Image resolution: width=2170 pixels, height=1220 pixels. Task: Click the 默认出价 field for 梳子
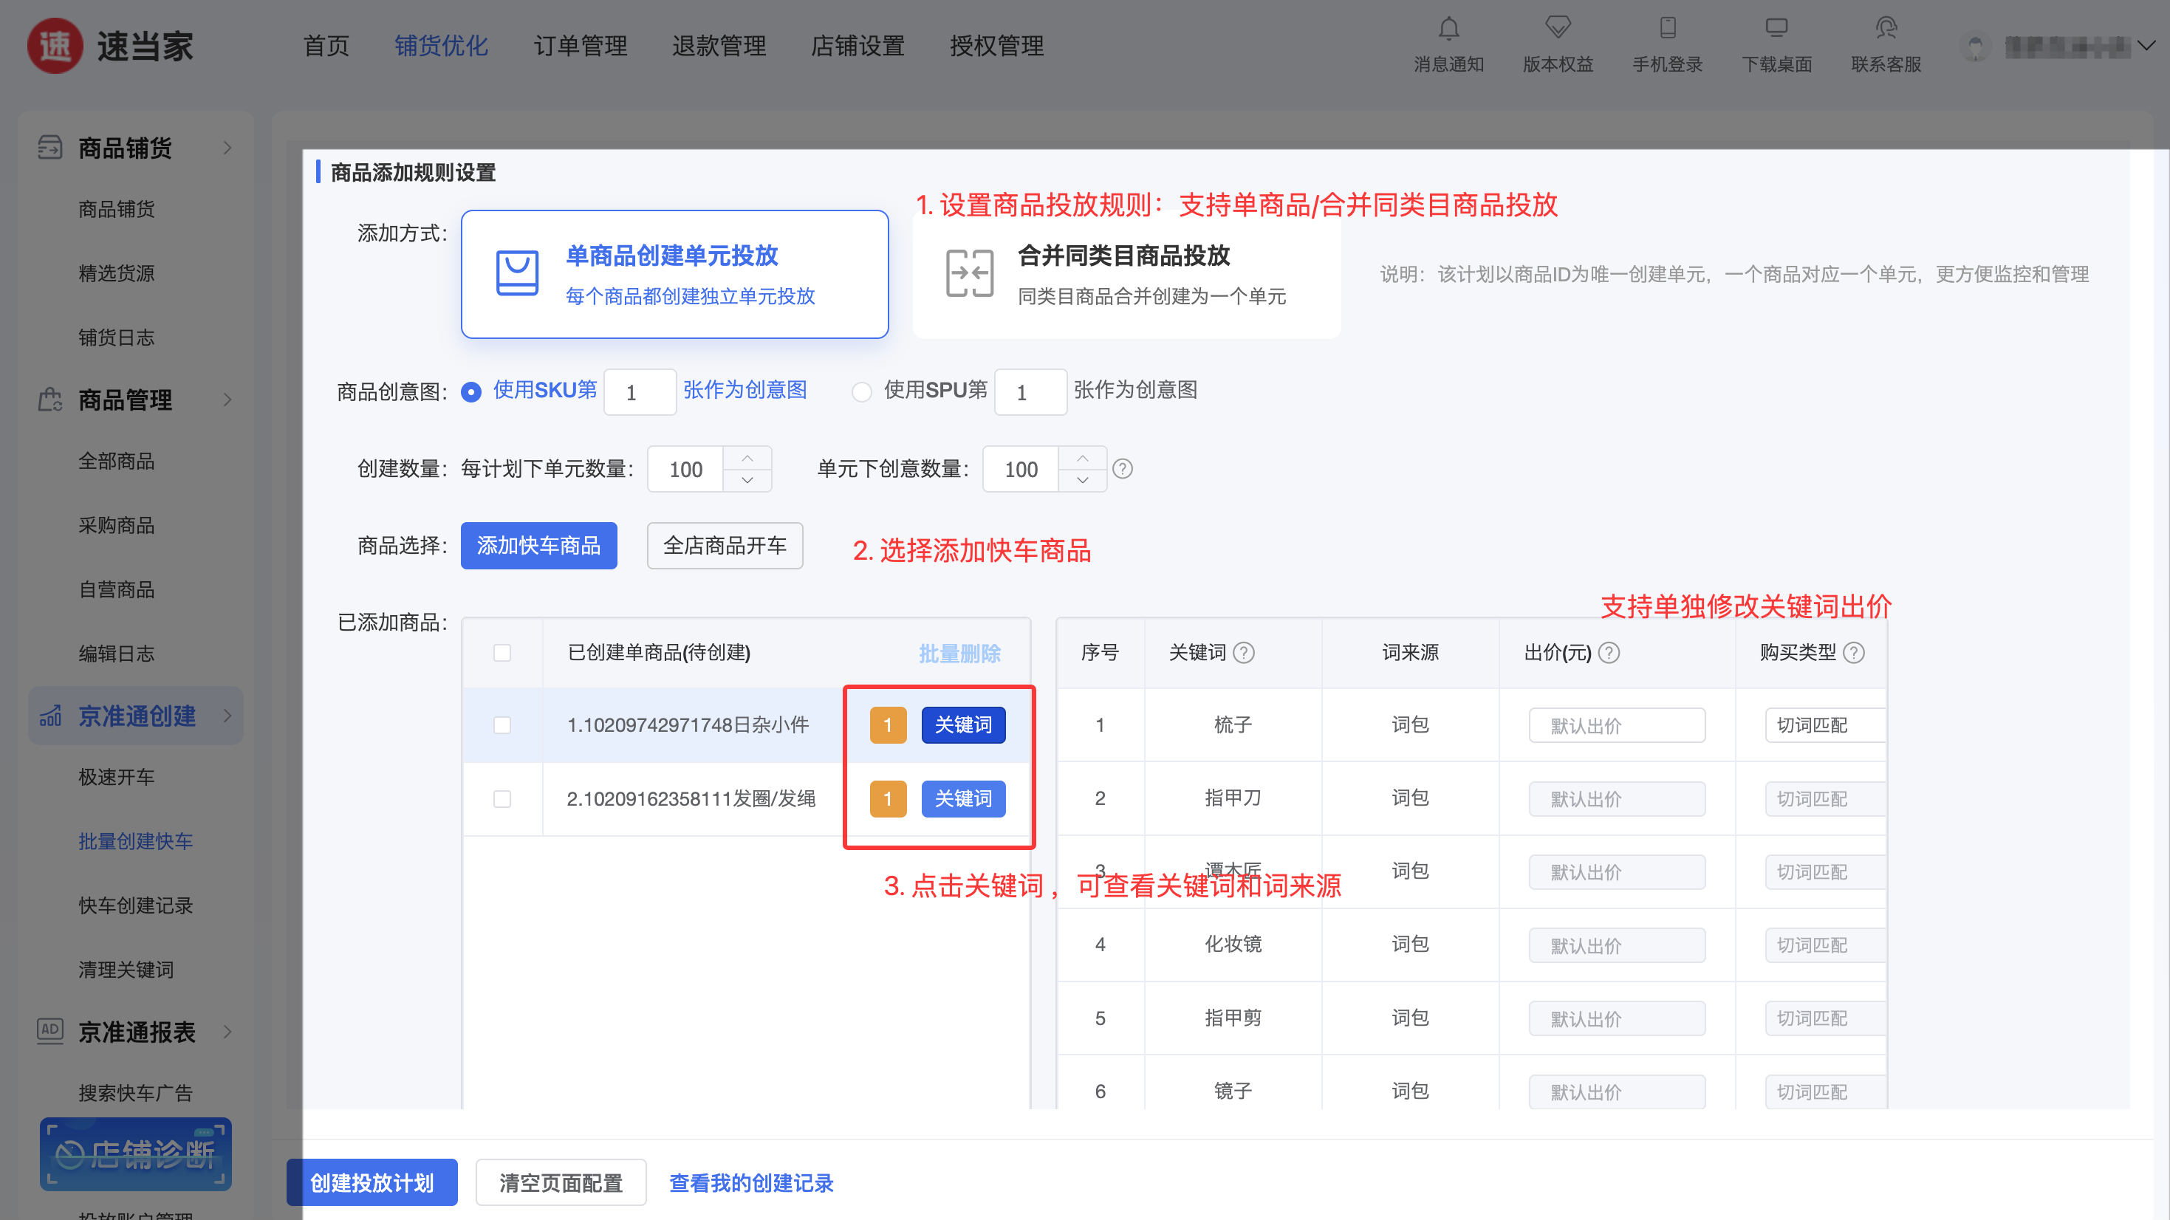click(x=1616, y=724)
